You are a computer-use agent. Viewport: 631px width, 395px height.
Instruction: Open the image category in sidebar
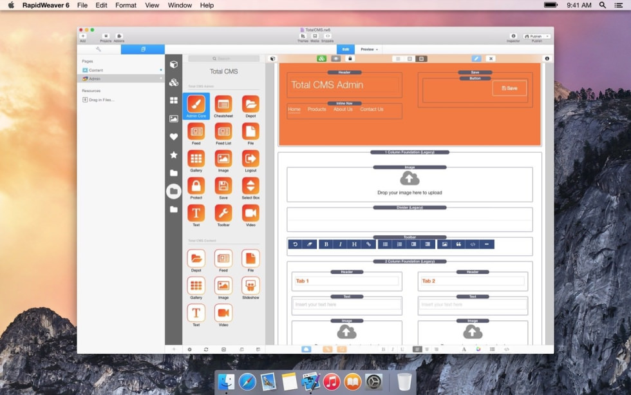coord(173,119)
